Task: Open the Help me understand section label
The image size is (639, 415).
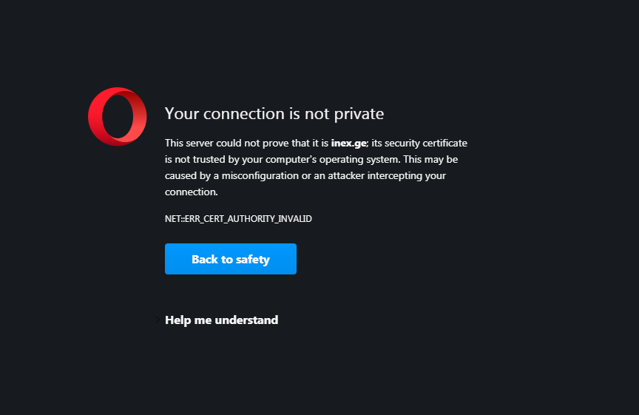Action: (x=222, y=320)
